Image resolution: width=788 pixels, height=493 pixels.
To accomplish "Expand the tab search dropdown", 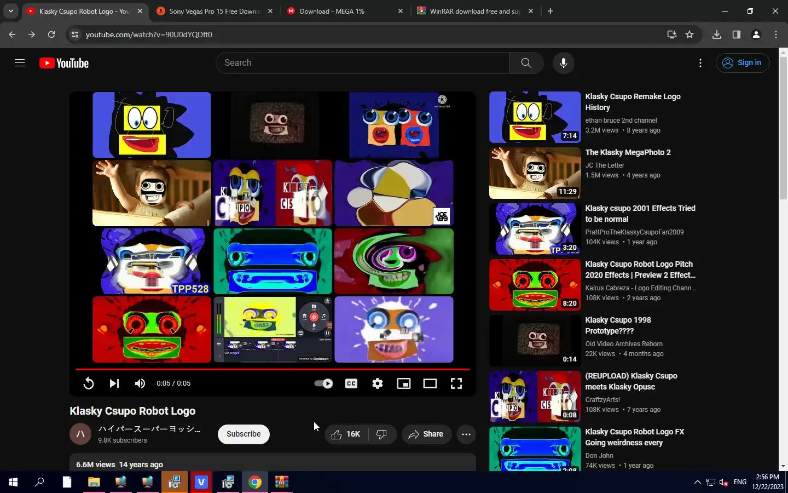I will 11,11.
